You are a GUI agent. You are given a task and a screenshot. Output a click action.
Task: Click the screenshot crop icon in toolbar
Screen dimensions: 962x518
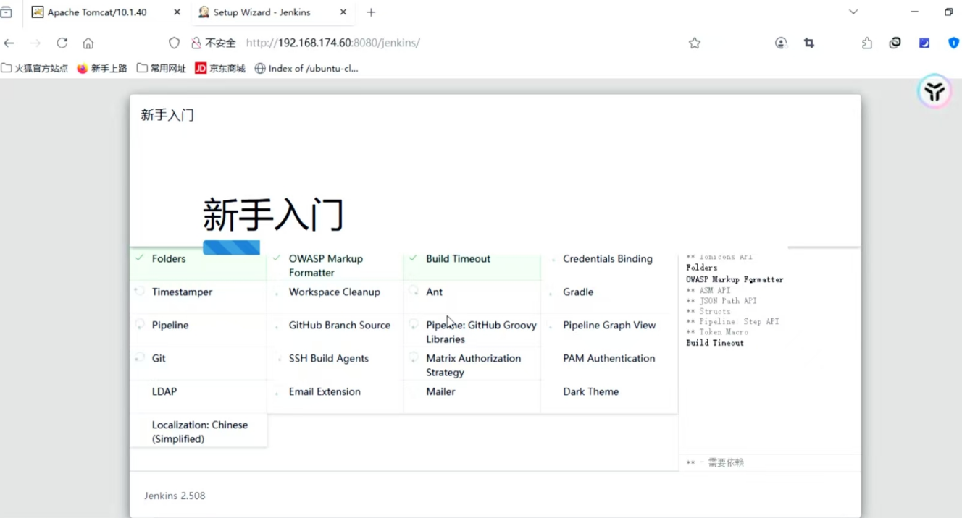click(x=809, y=43)
